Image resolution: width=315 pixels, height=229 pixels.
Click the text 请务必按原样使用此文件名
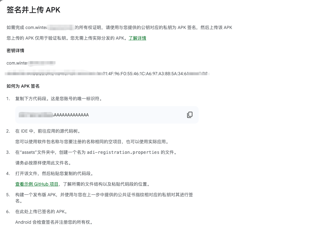point(43,163)
